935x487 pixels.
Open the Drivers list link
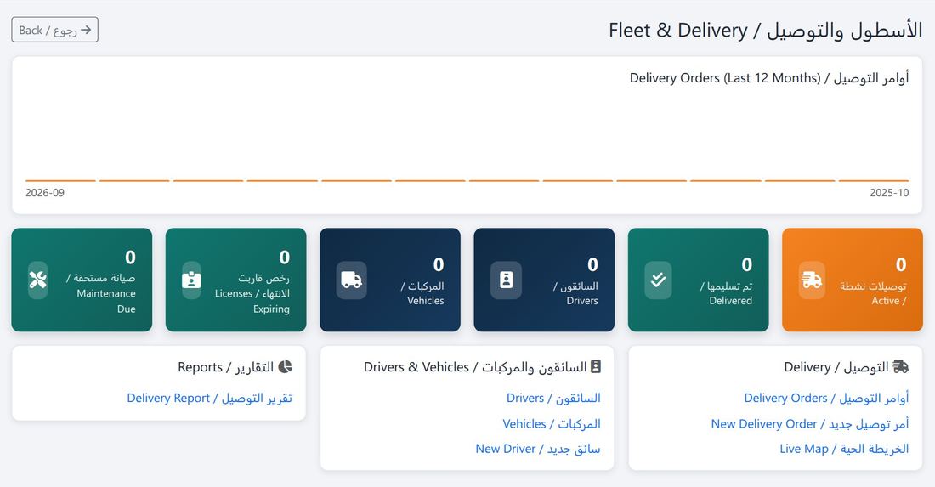pyautogui.click(x=553, y=398)
